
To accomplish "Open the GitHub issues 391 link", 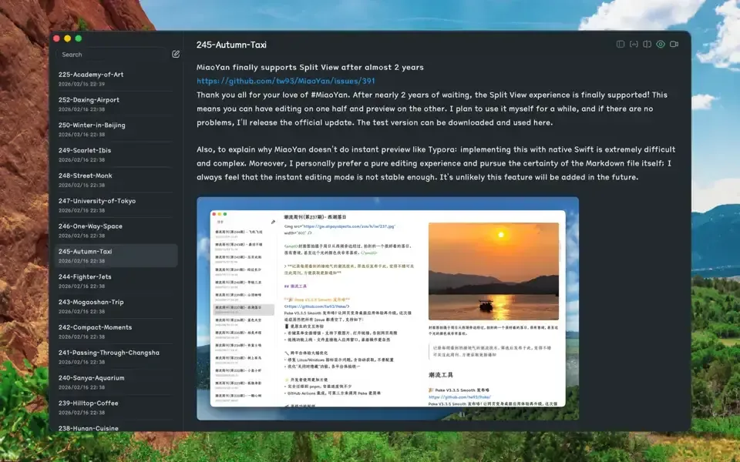I will point(285,81).
